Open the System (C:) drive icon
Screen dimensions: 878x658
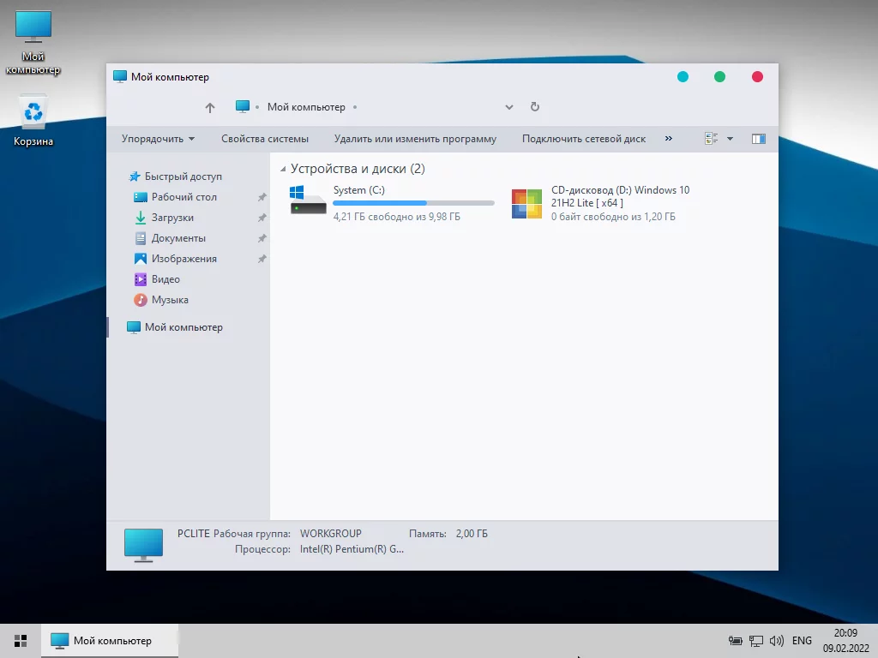[x=308, y=200]
